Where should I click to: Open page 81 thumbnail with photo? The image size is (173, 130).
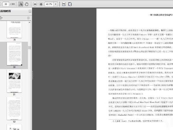coord(14,81)
